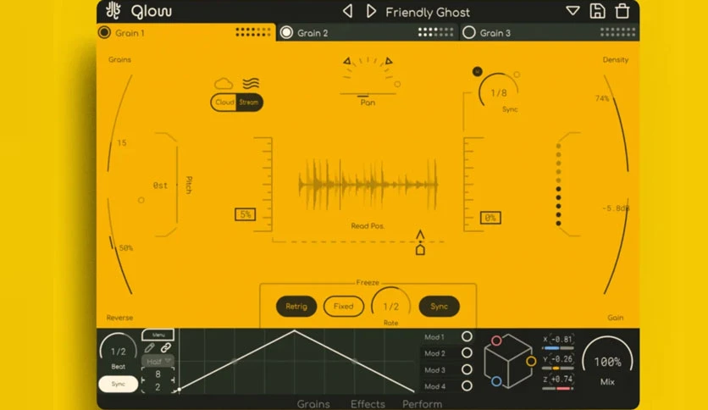Toggle Grain 3 power radio
The image size is (708, 410).
tap(469, 32)
